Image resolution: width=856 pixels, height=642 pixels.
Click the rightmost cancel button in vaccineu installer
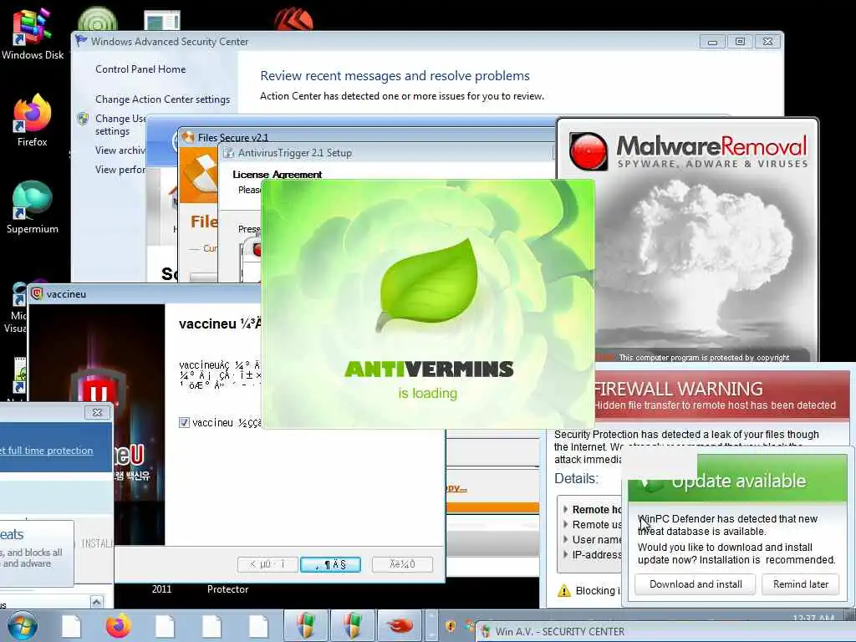[402, 564]
